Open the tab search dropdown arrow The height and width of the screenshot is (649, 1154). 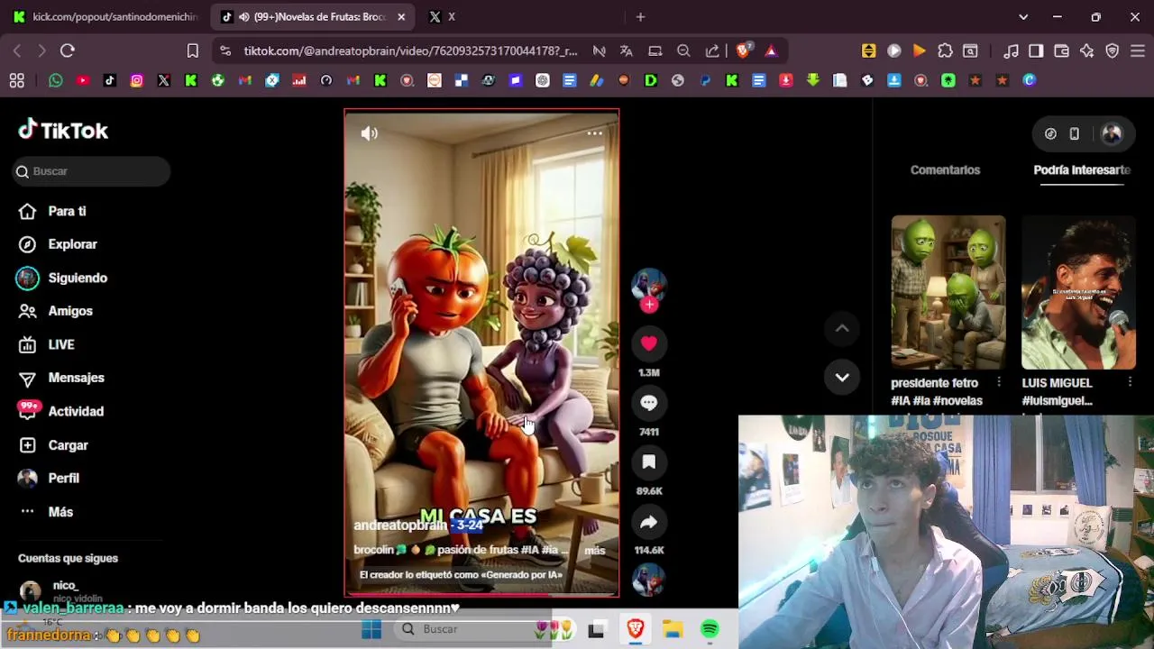click(1023, 16)
